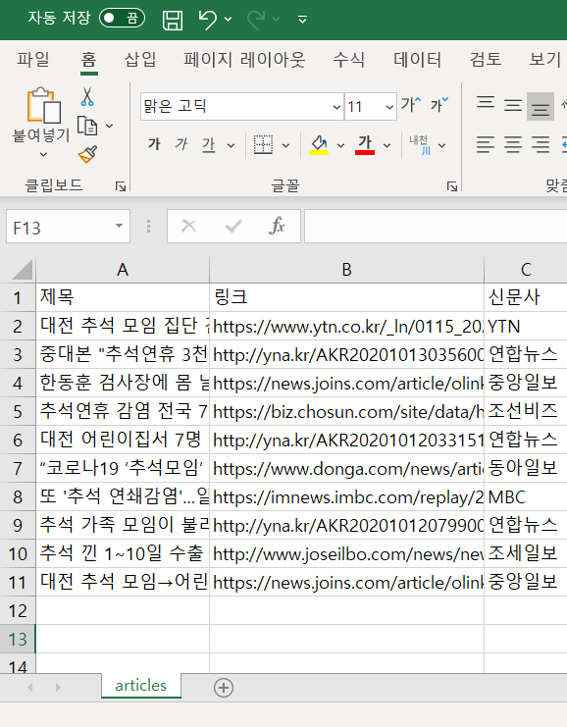Open the 페이지 레이아웃 ribbon tab
Image resolution: width=567 pixels, height=727 pixels.
point(245,59)
